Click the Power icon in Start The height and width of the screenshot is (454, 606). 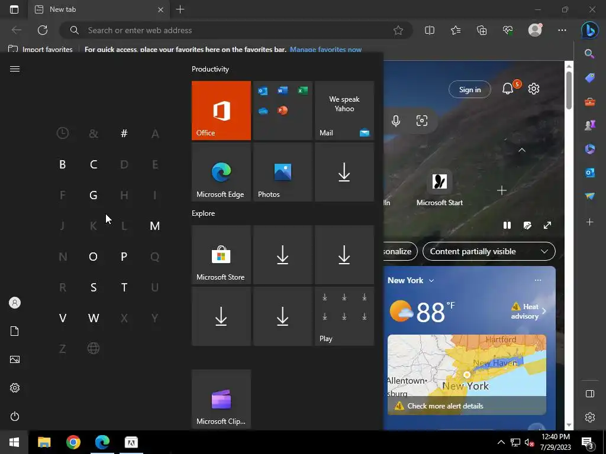click(x=15, y=416)
